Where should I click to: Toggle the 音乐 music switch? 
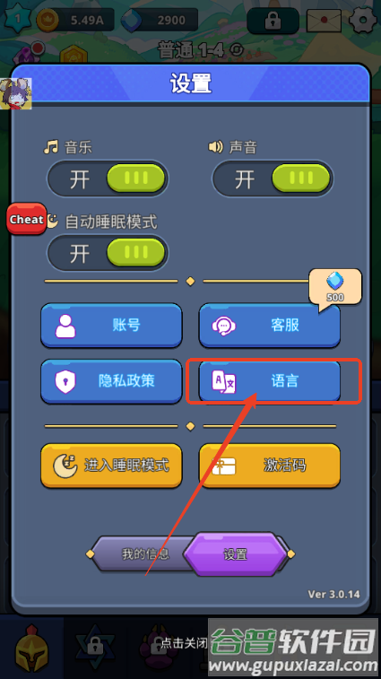(108, 178)
